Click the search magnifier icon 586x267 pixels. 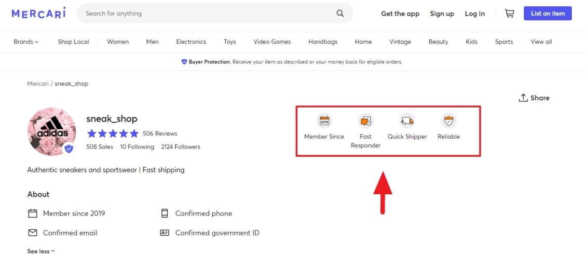click(340, 14)
